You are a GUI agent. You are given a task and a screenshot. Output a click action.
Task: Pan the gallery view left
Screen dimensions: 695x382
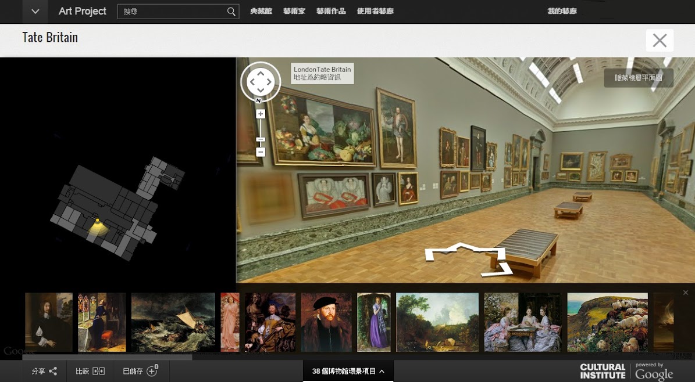pos(252,82)
